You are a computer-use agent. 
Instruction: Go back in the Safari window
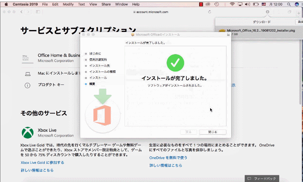(21, 12)
